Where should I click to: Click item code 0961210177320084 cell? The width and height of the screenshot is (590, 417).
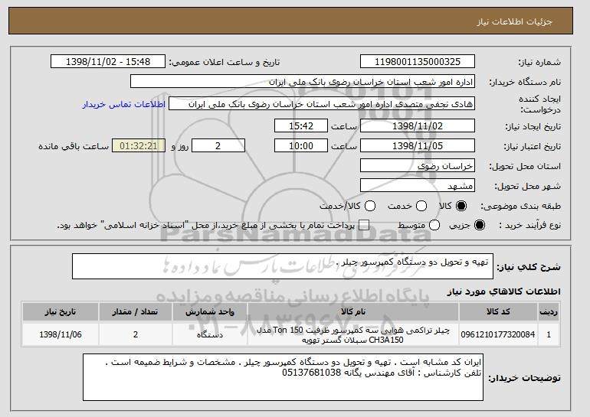pos(498,334)
